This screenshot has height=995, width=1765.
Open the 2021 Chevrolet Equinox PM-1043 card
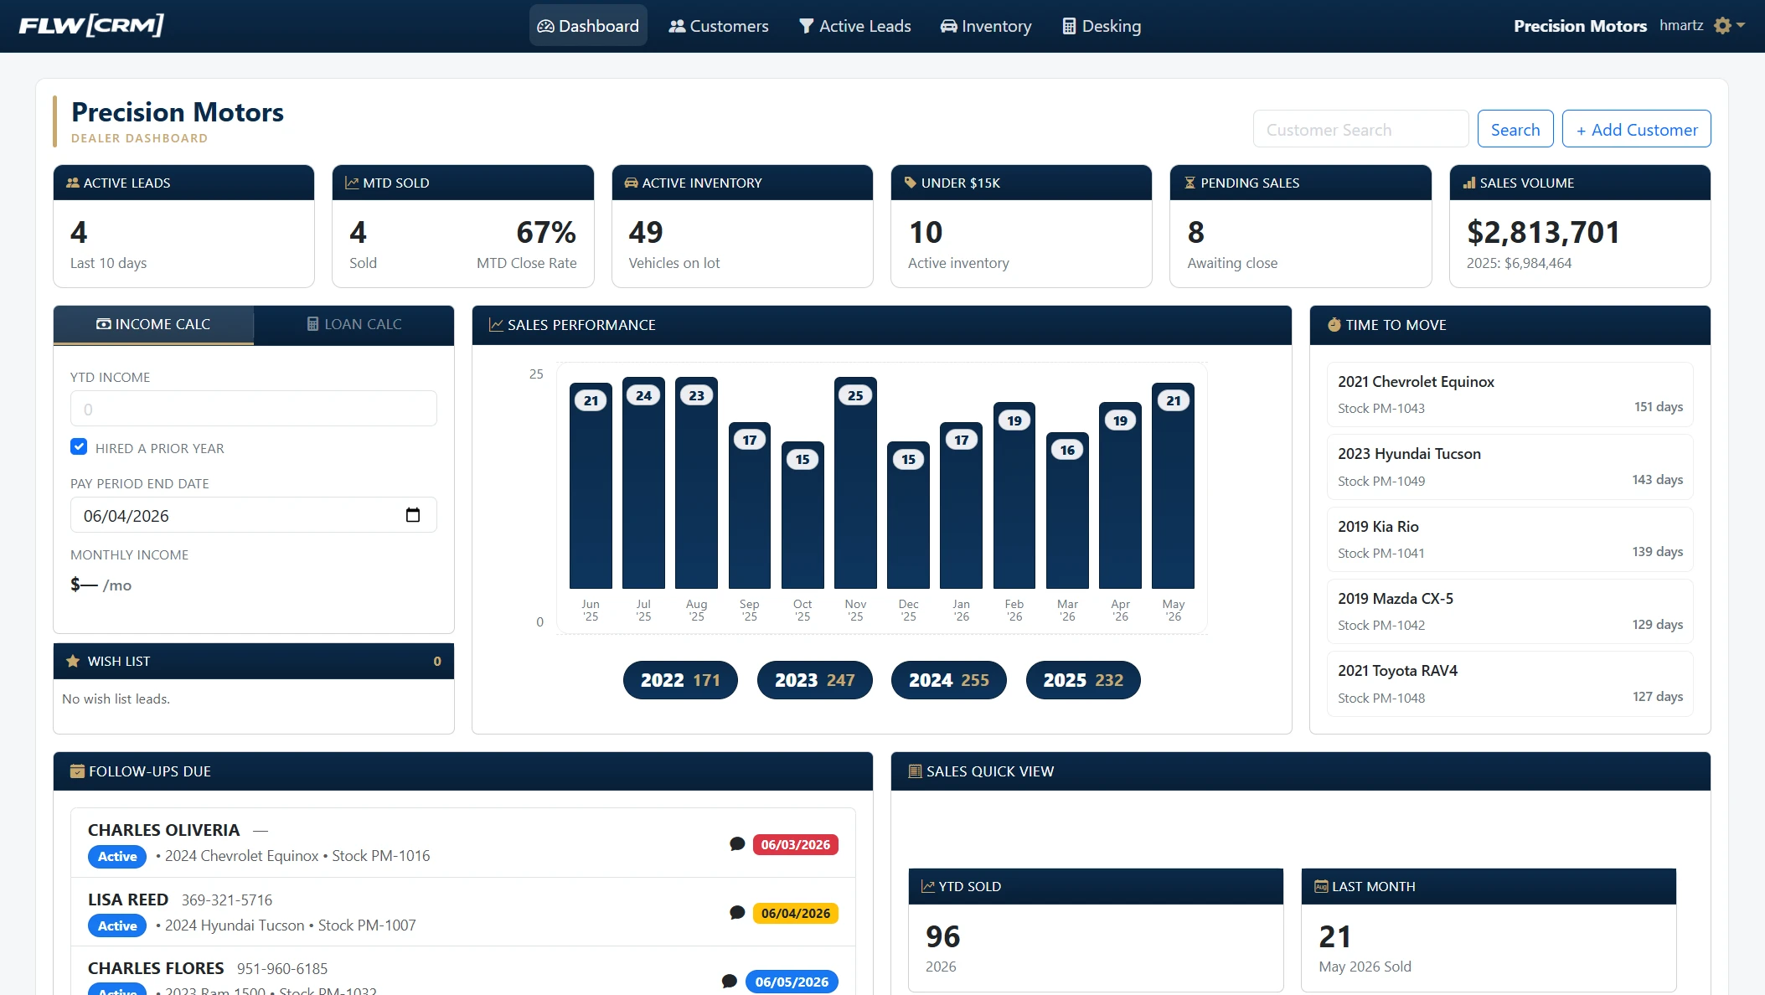pos(1510,394)
